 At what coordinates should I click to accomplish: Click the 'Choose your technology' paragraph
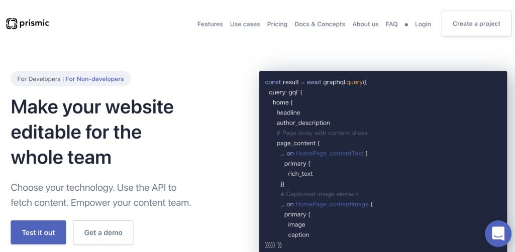click(100, 195)
